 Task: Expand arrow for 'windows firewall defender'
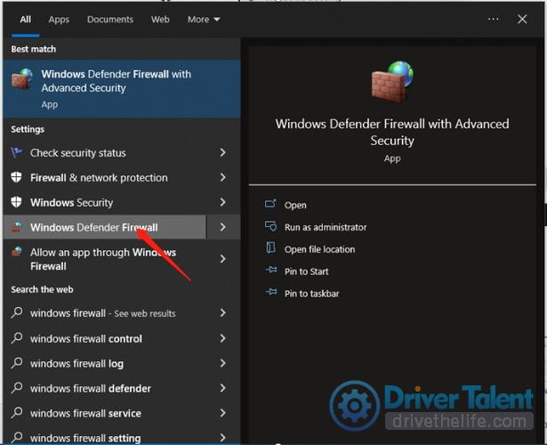click(223, 388)
